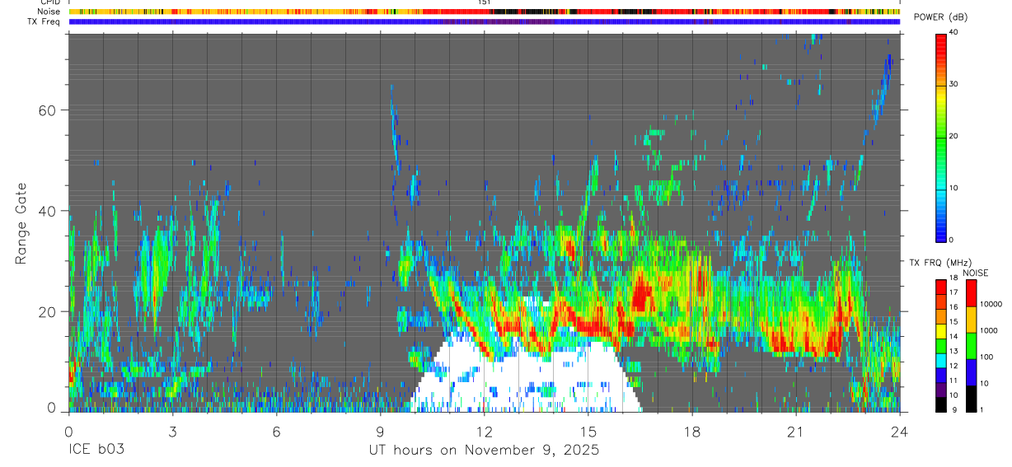Image resolution: width=1012 pixels, height=467 pixels.
Task: Click the 21 tick on UT hours axis
Action: coord(795,432)
